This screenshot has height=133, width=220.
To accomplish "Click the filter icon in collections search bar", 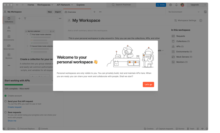I will pos(25,19).
